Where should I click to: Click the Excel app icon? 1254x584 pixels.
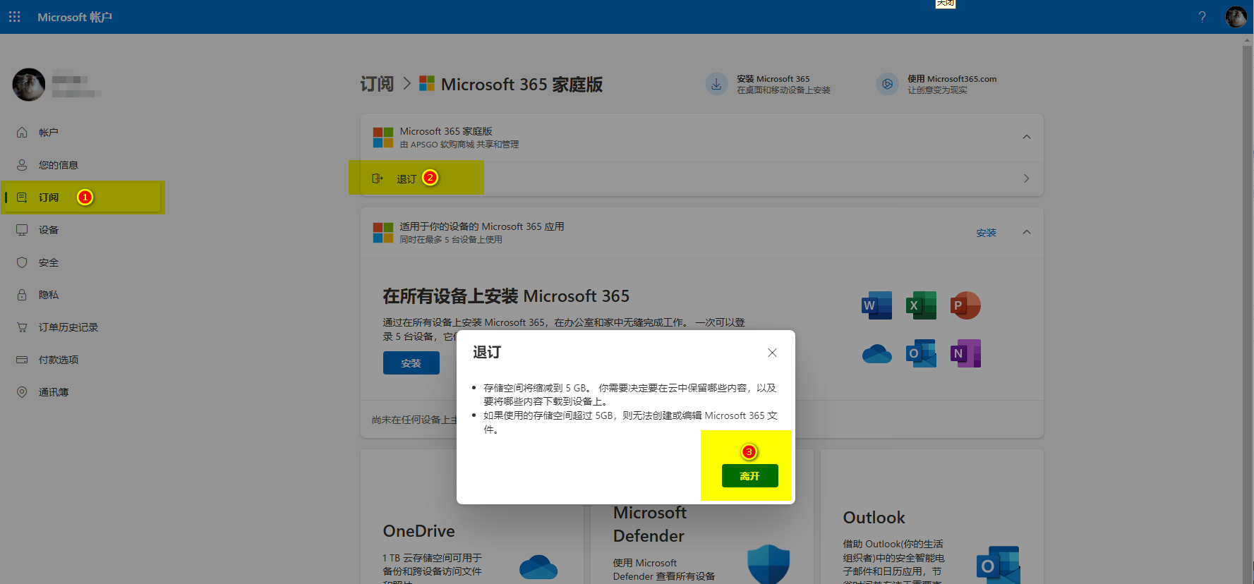pos(922,305)
